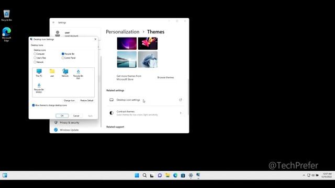This screenshot has width=335, height=188.
Task: Click the Windows Update icon in sidebar
Action: [x=56, y=130]
